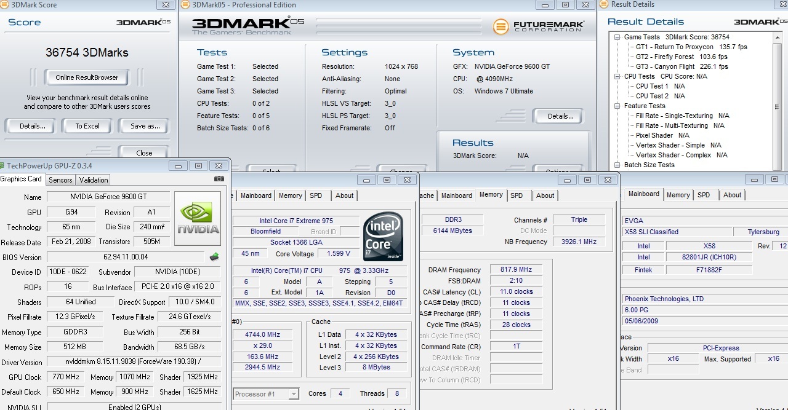Open Mainboard tab in the DDR3 memory window

pyautogui.click(x=457, y=195)
